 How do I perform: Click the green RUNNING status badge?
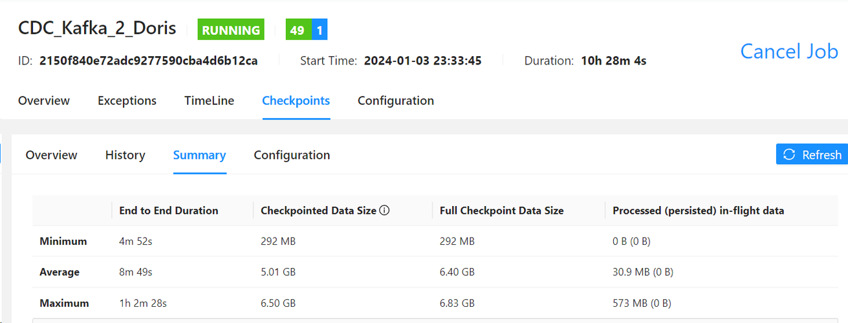tap(231, 30)
